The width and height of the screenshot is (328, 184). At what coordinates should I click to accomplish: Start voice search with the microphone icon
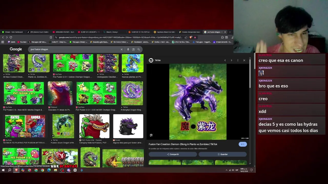click(128, 49)
